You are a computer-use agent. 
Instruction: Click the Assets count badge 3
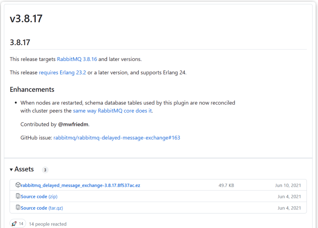point(45,170)
